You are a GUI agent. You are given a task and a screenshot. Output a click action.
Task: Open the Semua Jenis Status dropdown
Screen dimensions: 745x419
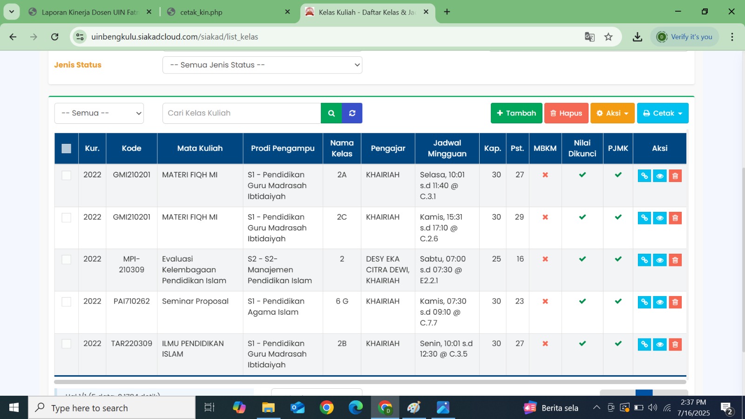(x=262, y=65)
